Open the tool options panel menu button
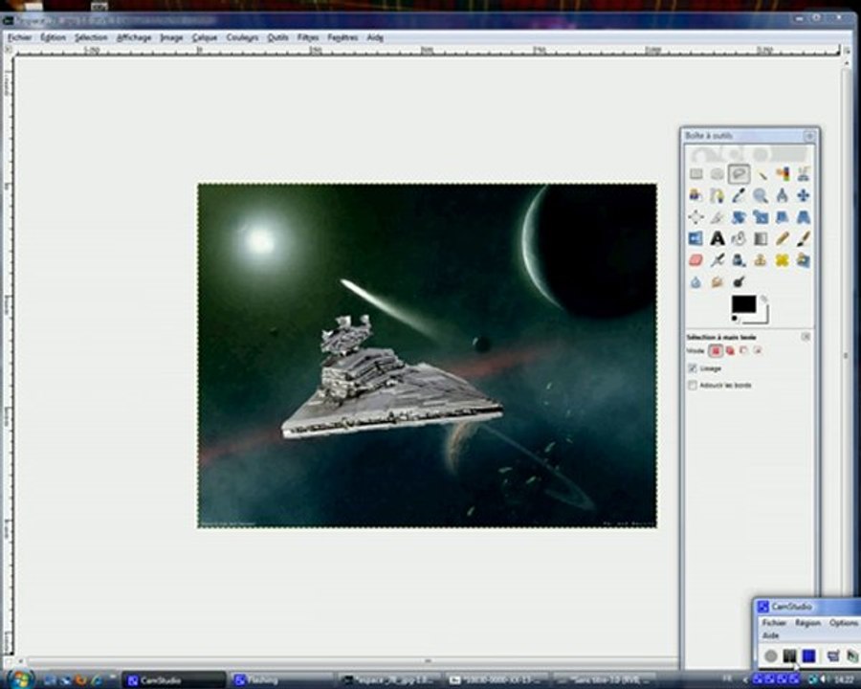This screenshot has width=861, height=689. coord(806,337)
